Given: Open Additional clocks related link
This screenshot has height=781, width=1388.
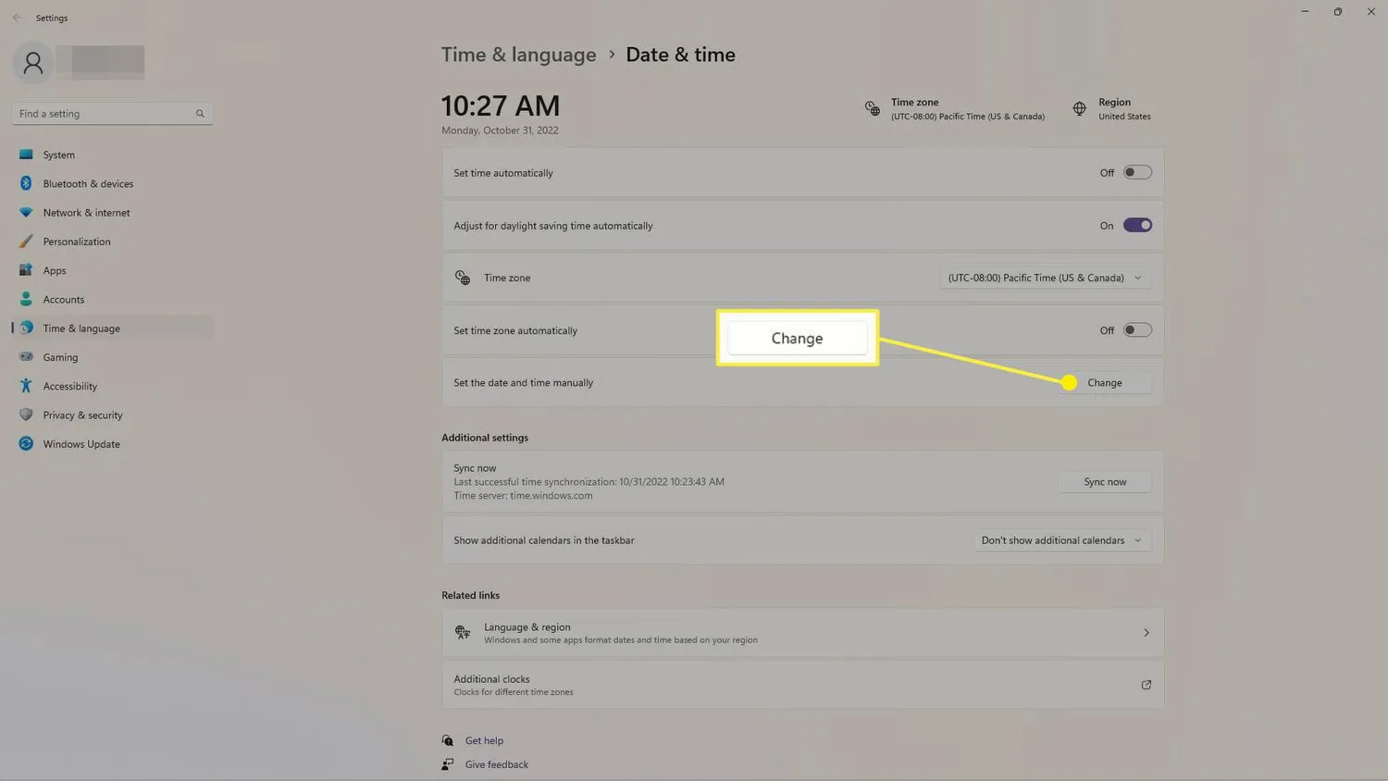Looking at the screenshot, I should pos(802,685).
